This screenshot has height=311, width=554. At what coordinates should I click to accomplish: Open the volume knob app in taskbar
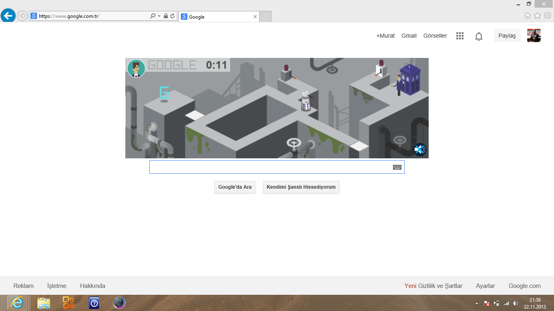[x=119, y=303]
